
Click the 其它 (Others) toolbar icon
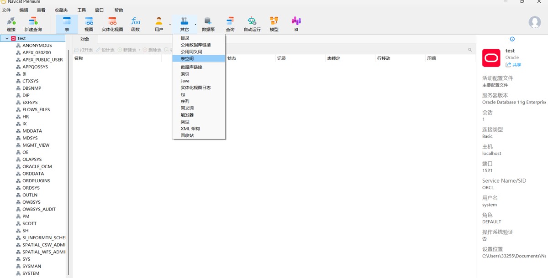click(x=184, y=24)
